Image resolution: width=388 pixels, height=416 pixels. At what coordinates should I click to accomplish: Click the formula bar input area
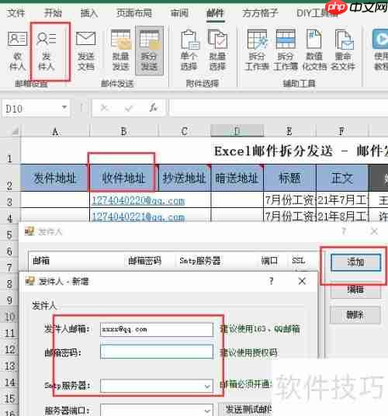click(x=279, y=108)
